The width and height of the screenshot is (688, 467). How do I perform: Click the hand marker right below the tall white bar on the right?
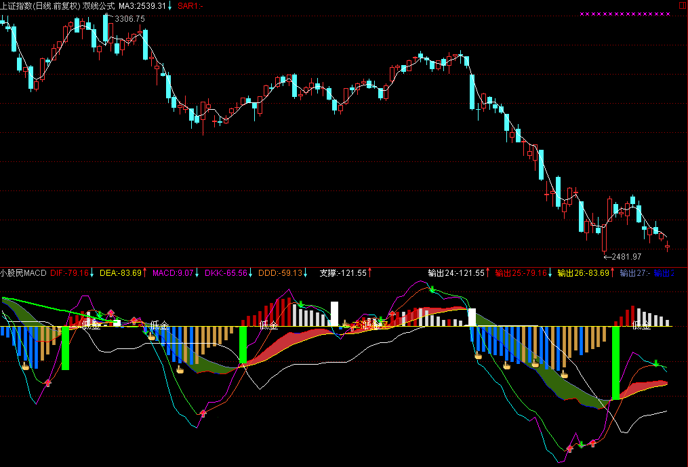[479, 355]
